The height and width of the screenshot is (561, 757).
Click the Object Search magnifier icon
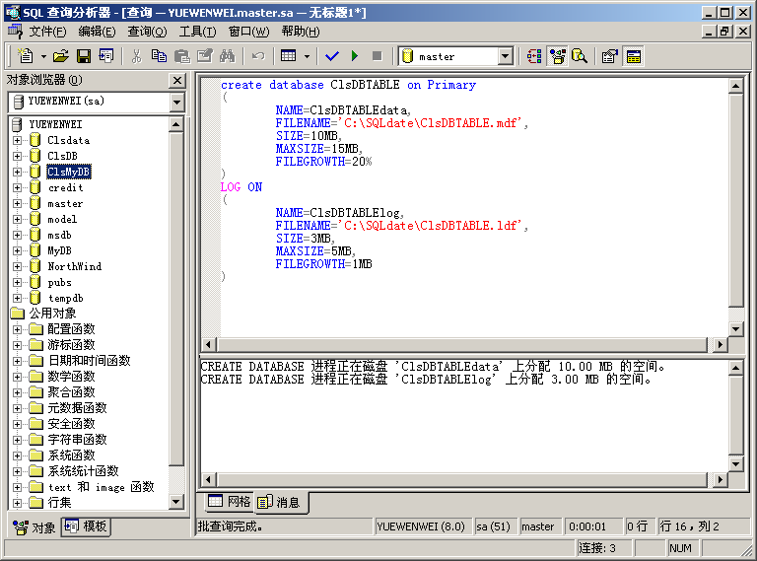pyautogui.click(x=580, y=56)
